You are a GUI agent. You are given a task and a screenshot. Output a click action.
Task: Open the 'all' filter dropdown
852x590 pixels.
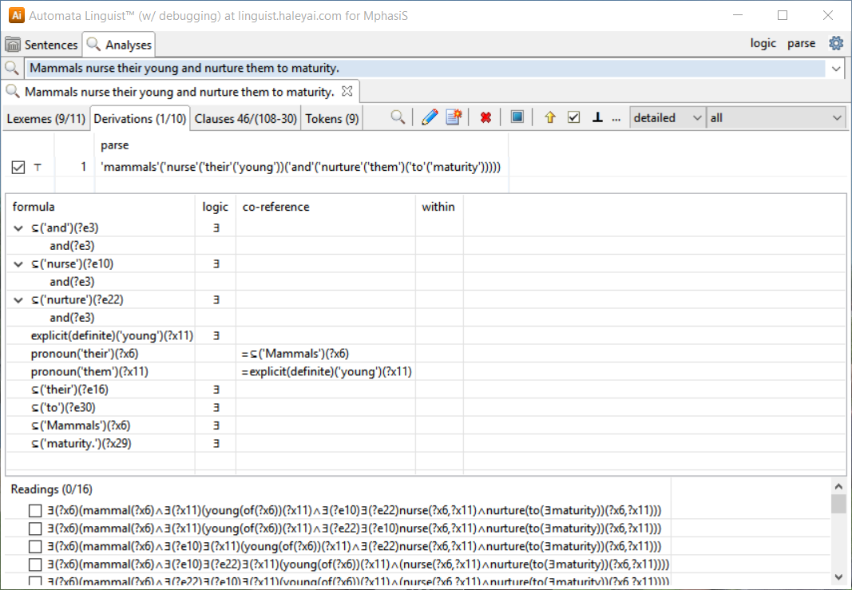coord(776,118)
